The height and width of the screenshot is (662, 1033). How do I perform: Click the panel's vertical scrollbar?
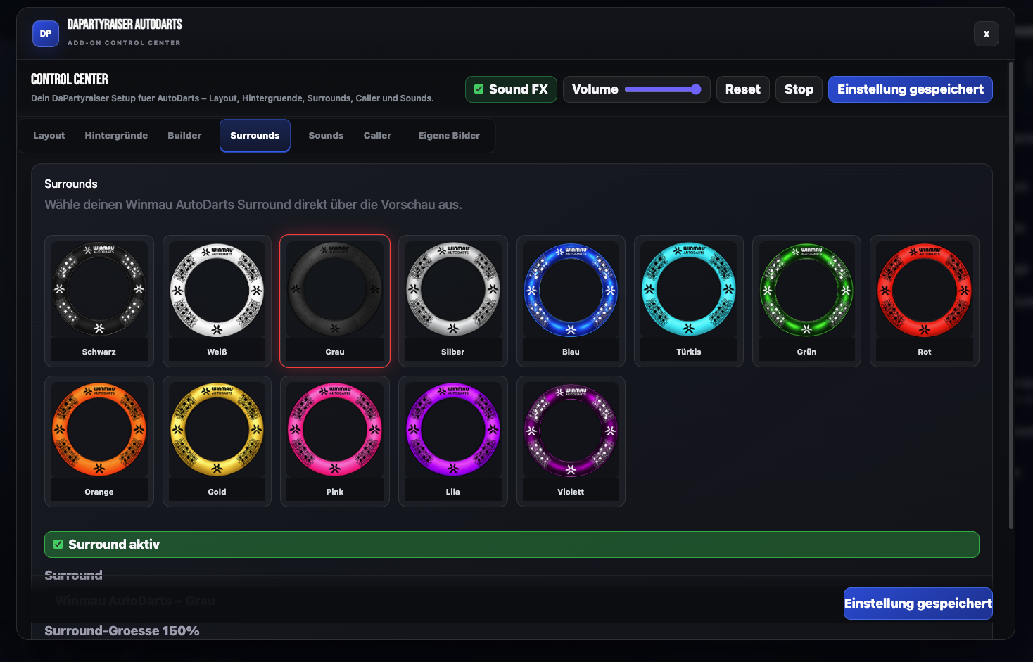click(x=1011, y=295)
